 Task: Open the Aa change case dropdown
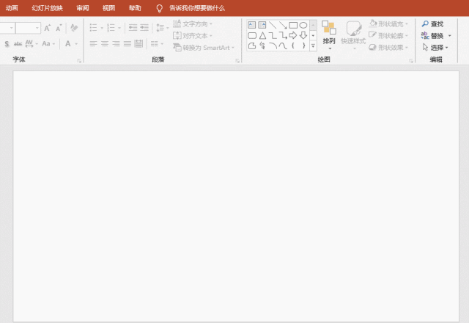click(x=48, y=44)
